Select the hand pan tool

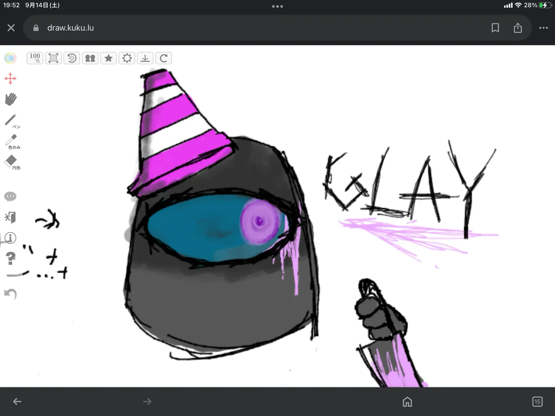click(11, 99)
